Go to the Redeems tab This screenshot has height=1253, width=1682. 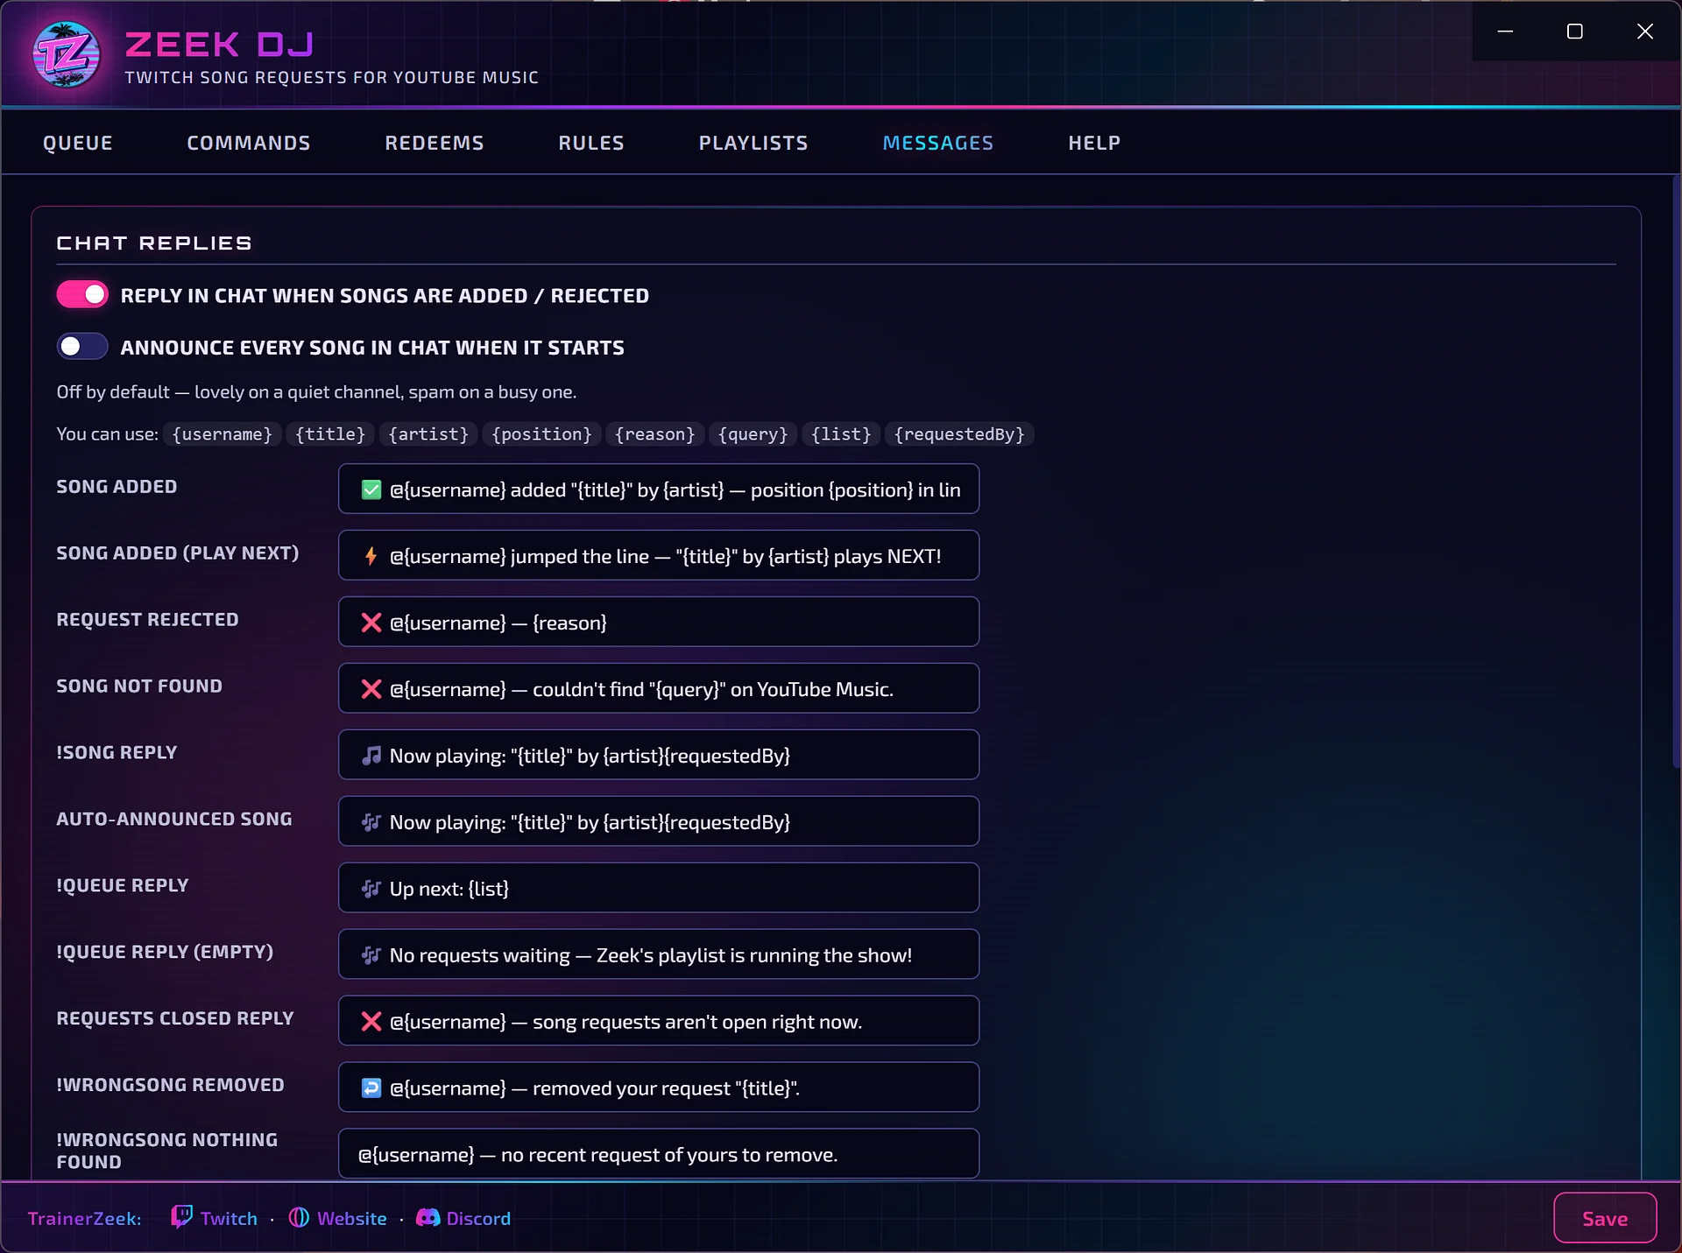(x=435, y=143)
